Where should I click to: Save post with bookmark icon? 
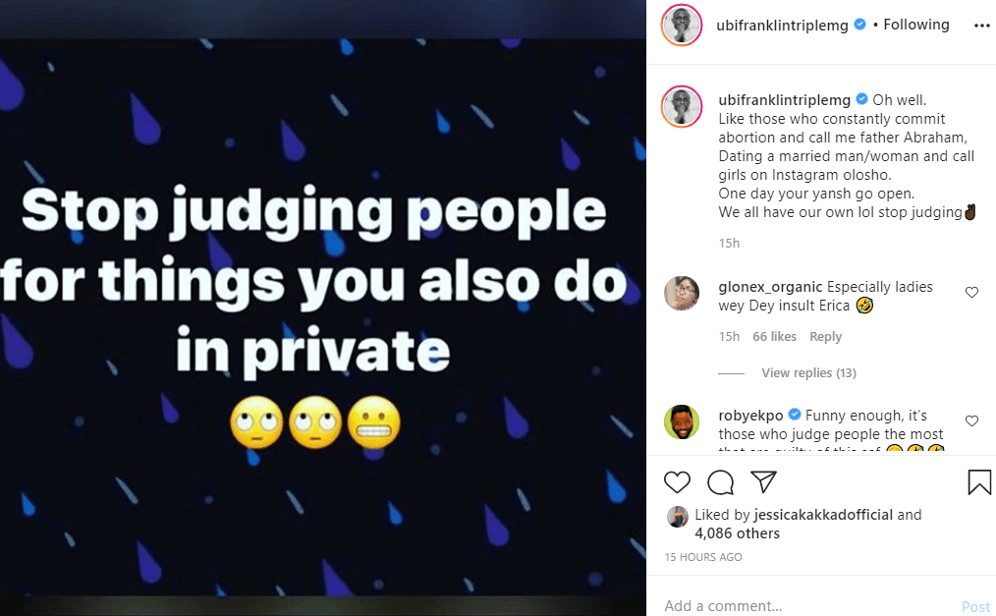click(x=979, y=481)
